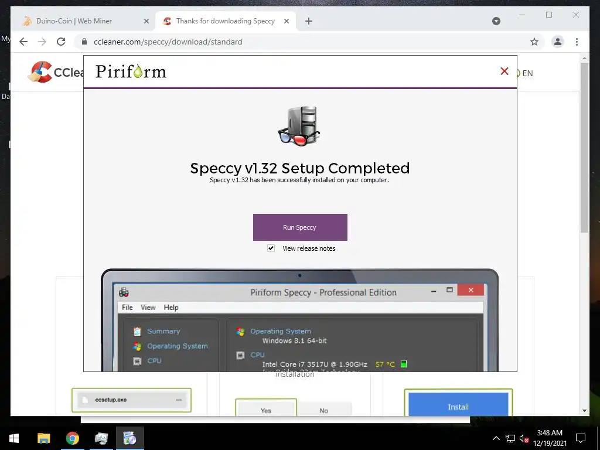Open a new Chrome tab
This screenshot has height=450, width=600.
tap(309, 22)
